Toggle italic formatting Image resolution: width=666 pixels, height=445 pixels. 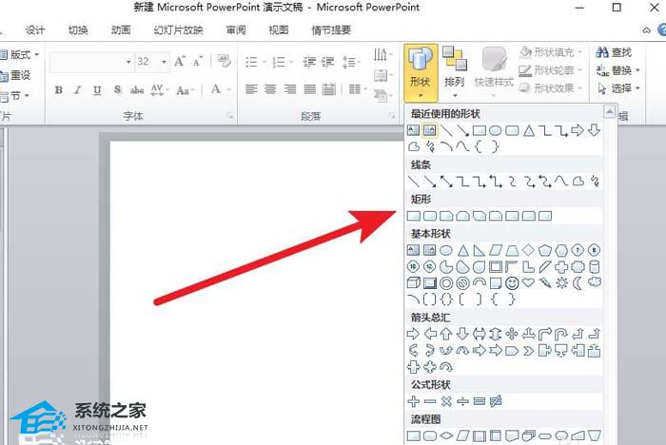pos(78,90)
